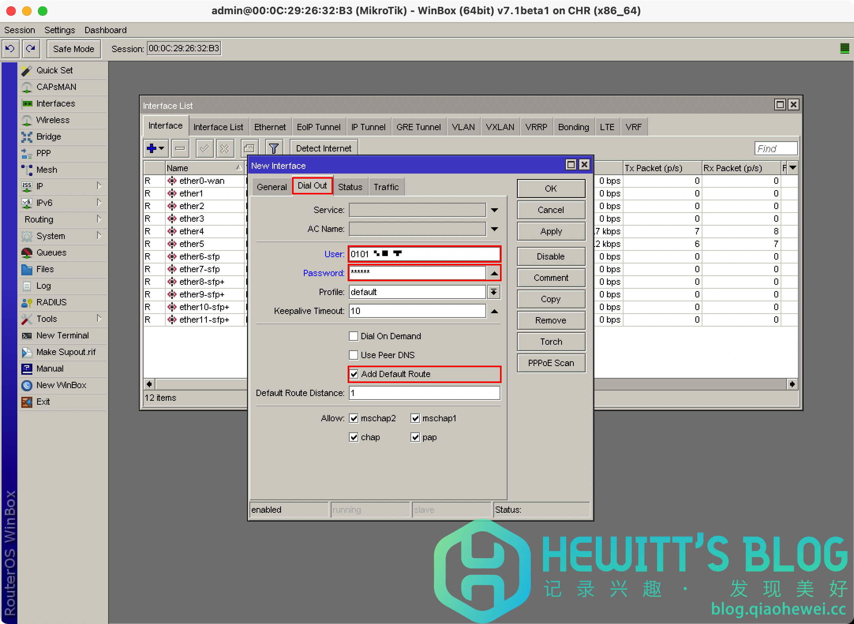Screen dimensions: 854x624
Task: Click the blue plus add interface icon
Action: [152, 149]
